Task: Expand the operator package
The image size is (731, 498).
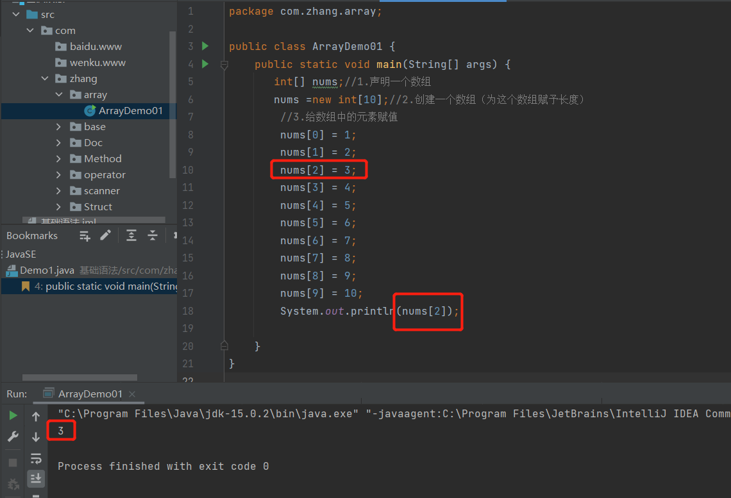Action: (x=58, y=175)
